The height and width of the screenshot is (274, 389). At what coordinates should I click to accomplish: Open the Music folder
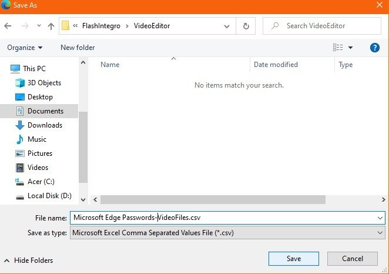(36, 139)
